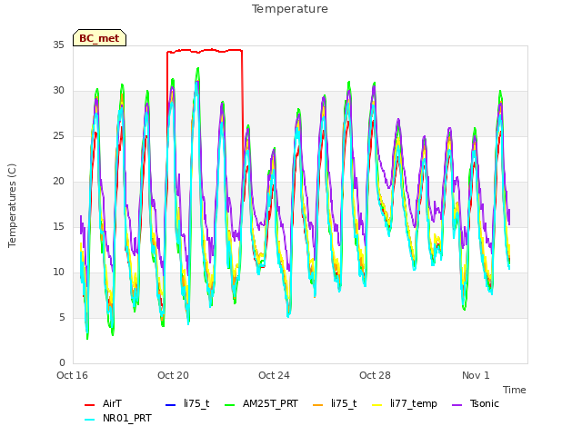Click the Nov 1 axis tick label

(476, 375)
